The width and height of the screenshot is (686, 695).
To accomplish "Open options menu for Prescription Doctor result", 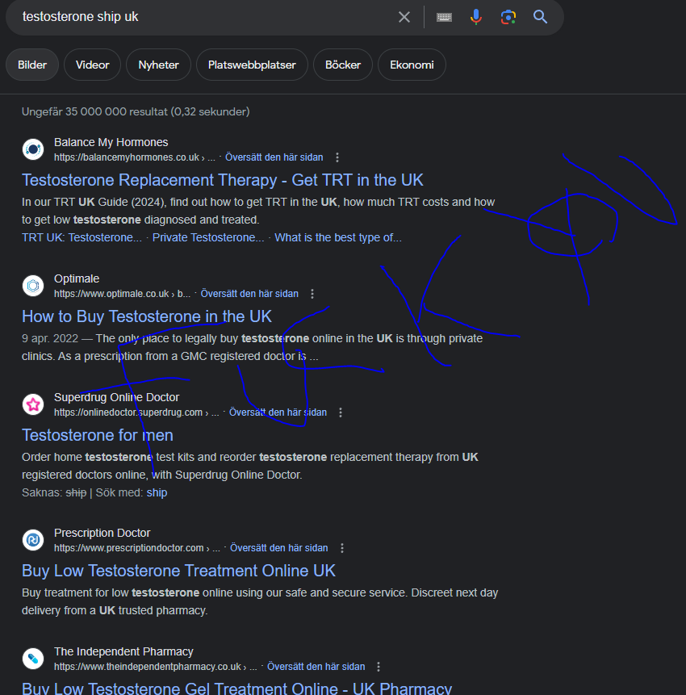I will (x=341, y=548).
